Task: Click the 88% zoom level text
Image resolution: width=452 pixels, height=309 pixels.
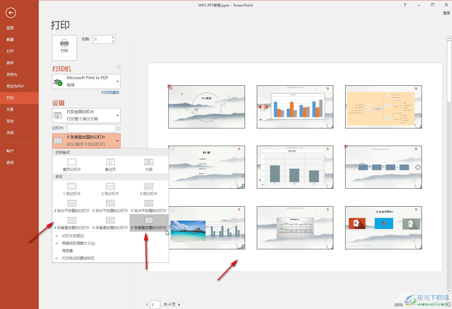Action: tap(399, 305)
